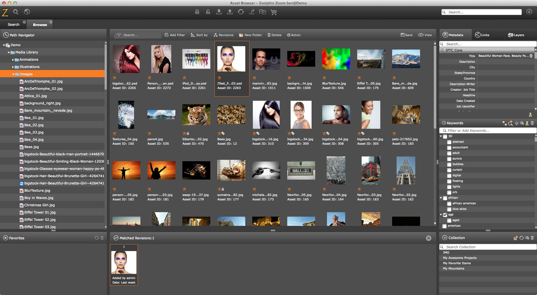Delete collection using Collection trash icon
This screenshot has height=295, width=537.
coord(532,238)
